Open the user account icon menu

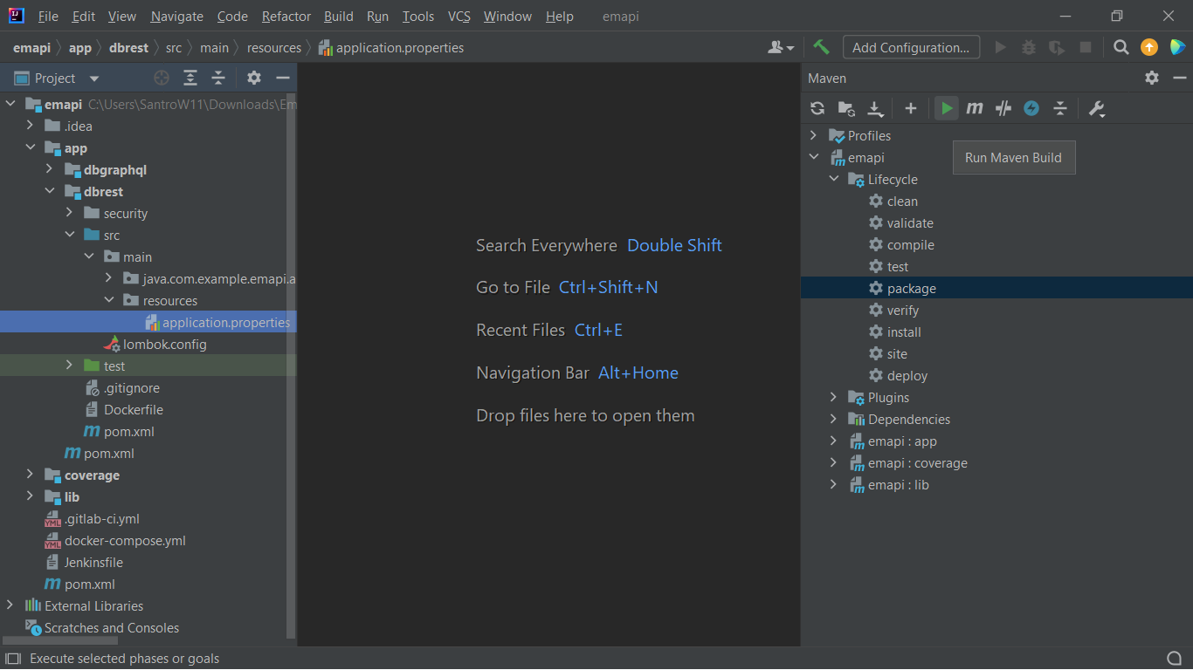tap(780, 47)
